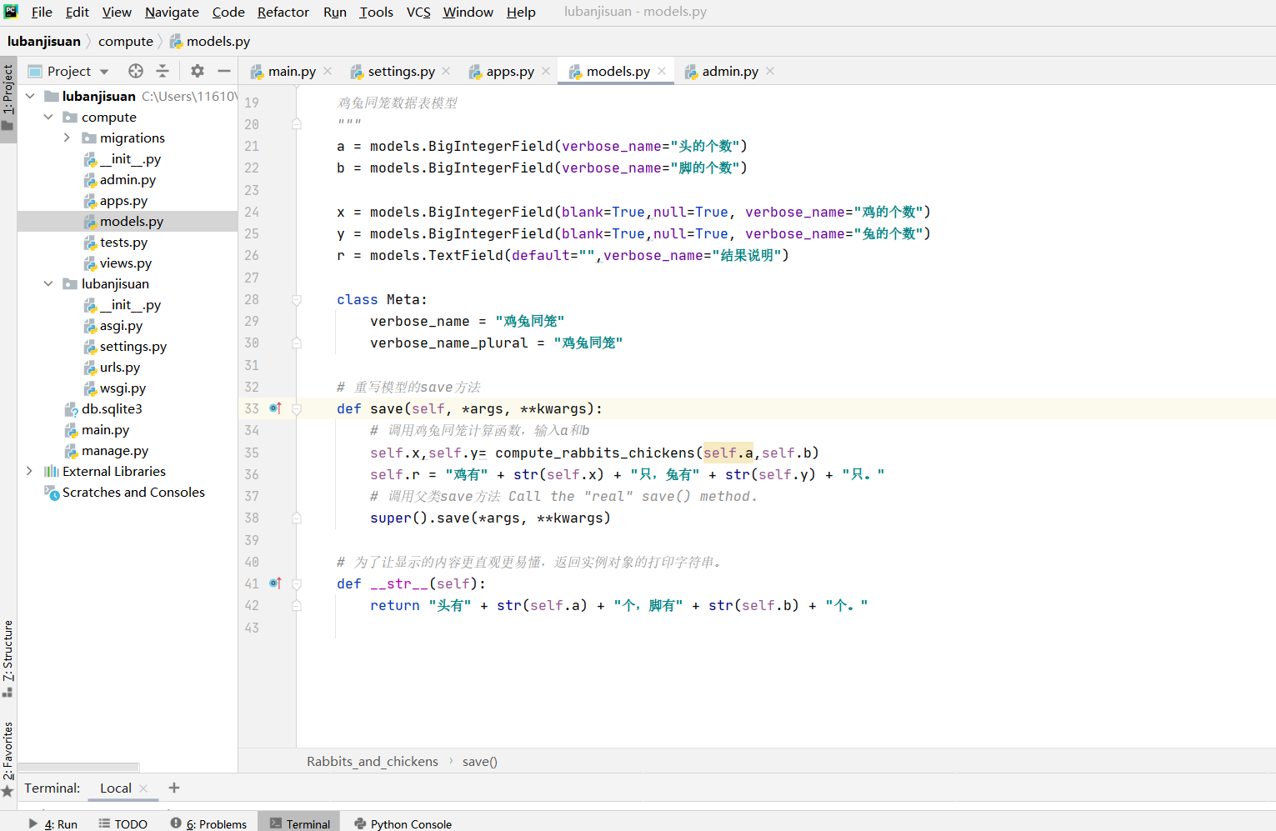Close the main.py editor tab
The height and width of the screenshot is (831, 1276).
[x=328, y=71]
